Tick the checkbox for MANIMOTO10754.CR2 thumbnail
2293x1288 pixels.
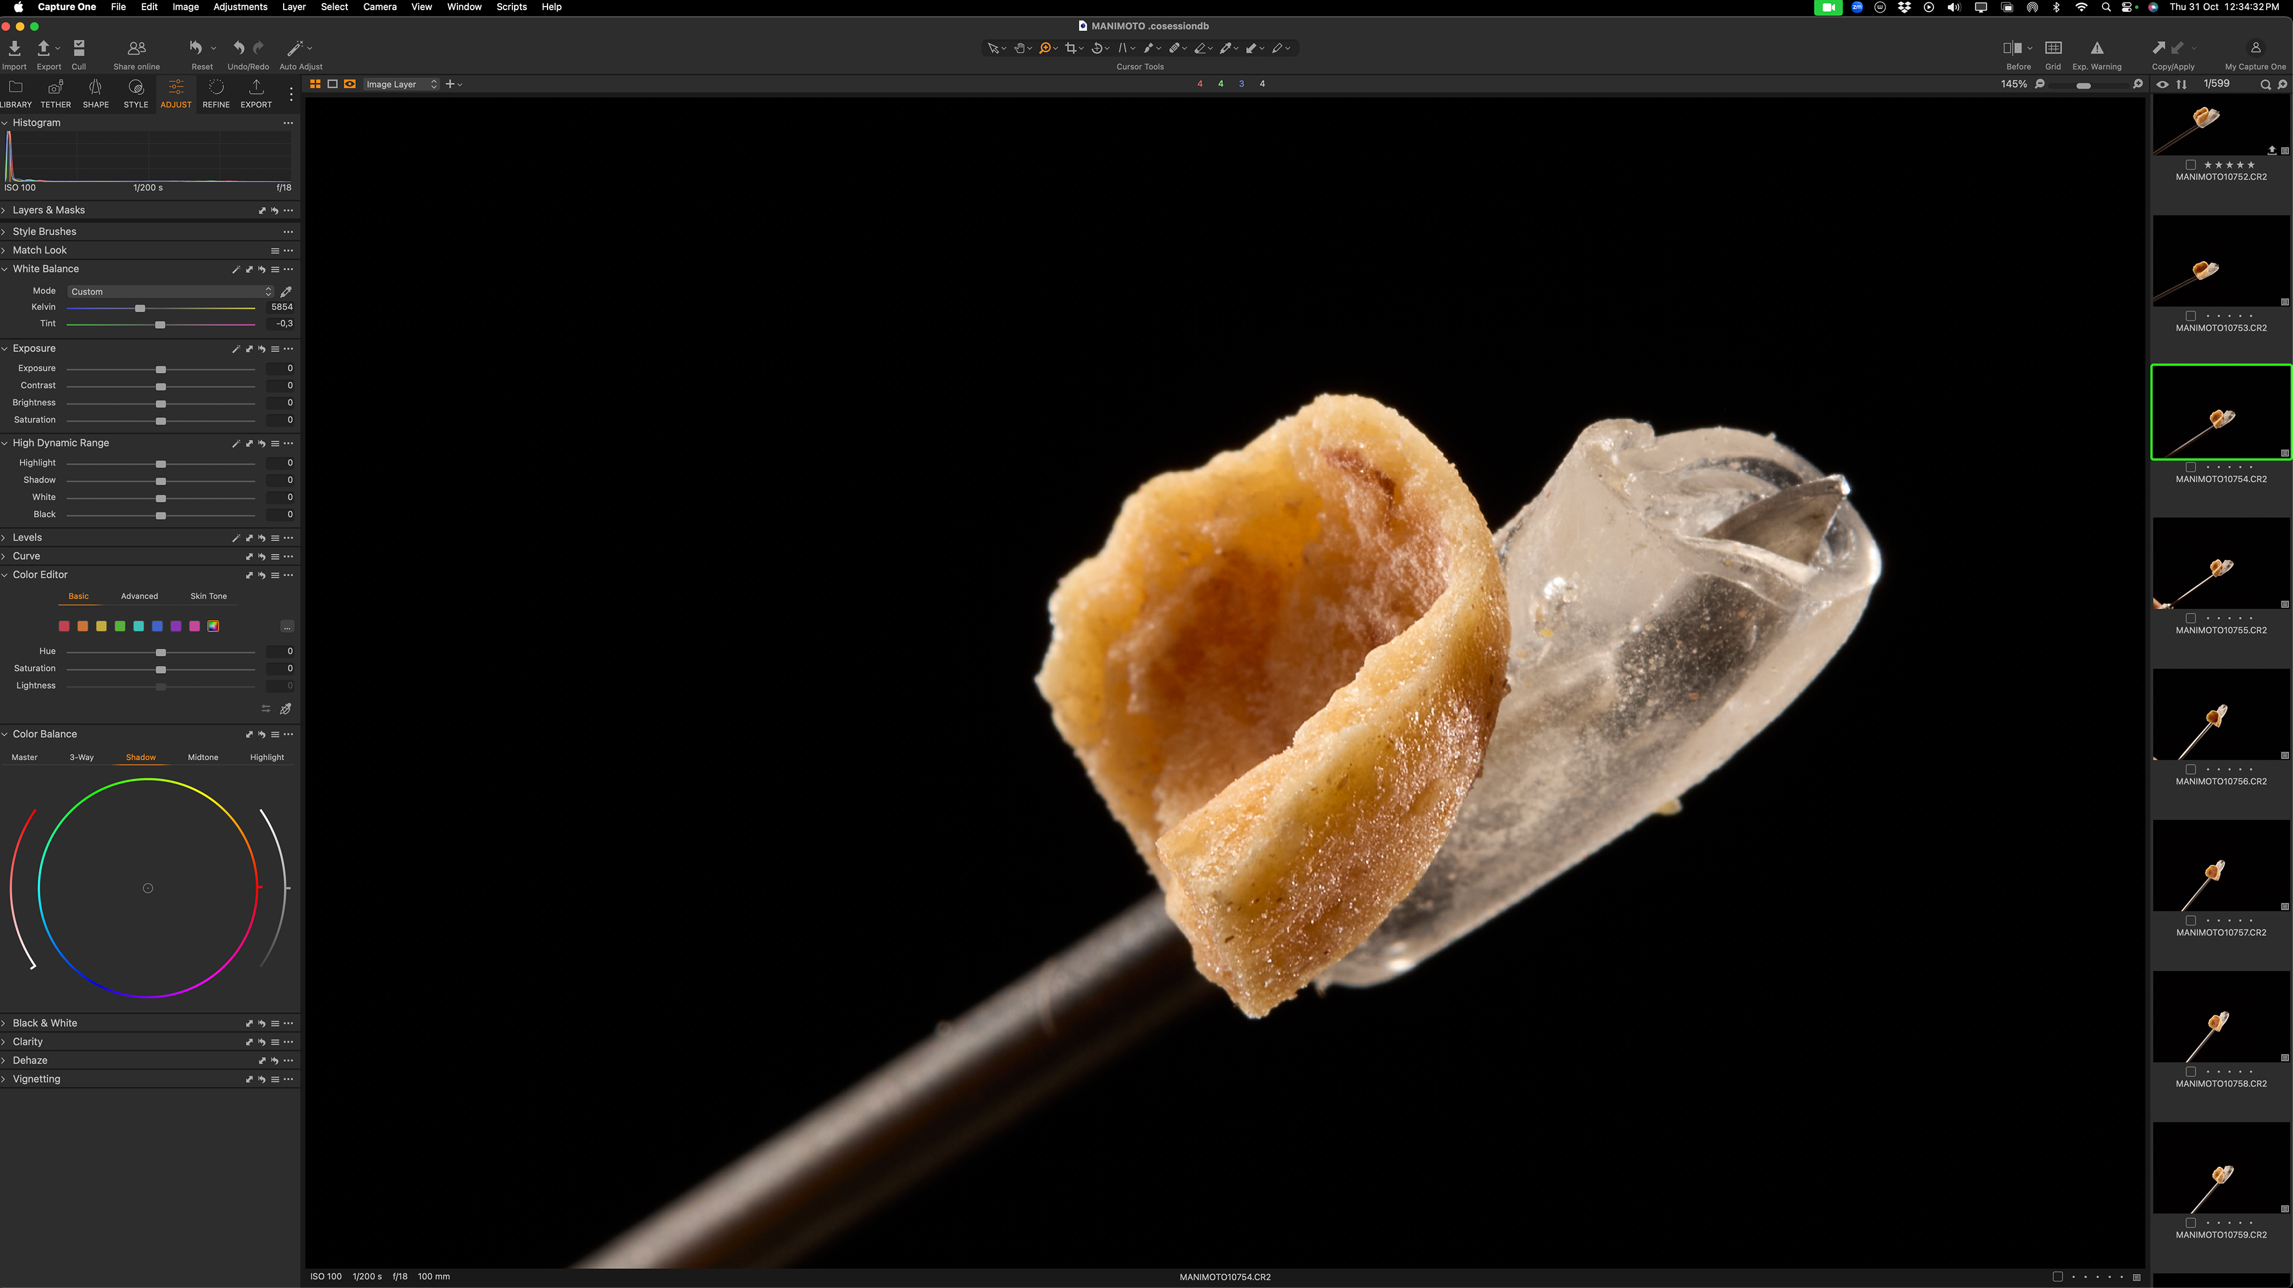point(2191,467)
